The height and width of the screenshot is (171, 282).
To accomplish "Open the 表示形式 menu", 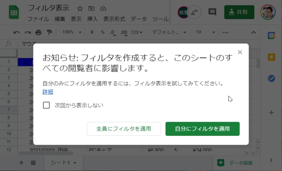I will click(x=114, y=19).
